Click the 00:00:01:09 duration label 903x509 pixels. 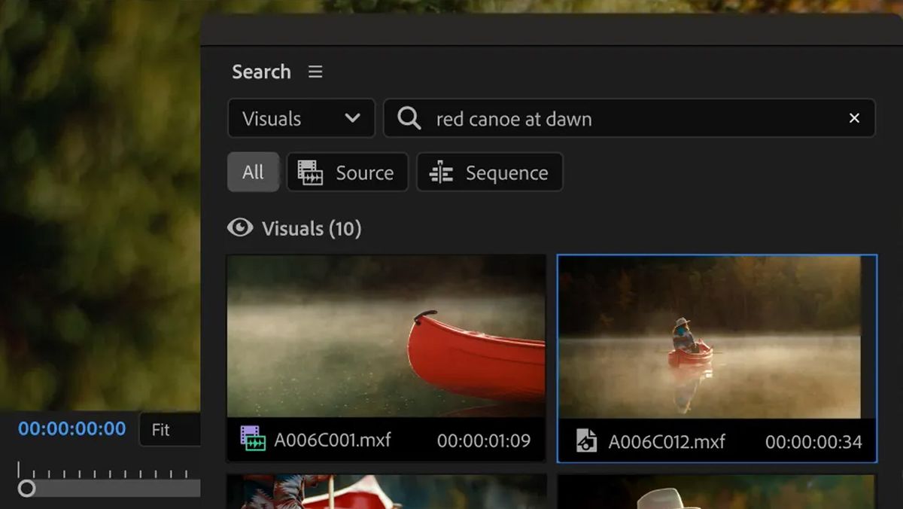[x=484, y=440]
